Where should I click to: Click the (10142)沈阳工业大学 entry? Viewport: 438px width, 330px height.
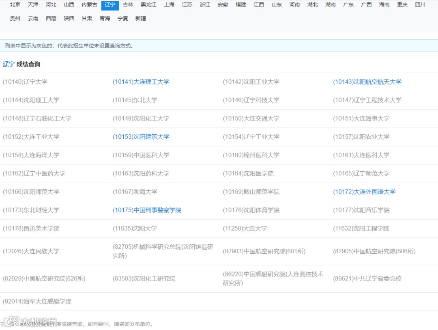(x=251, y=82)
